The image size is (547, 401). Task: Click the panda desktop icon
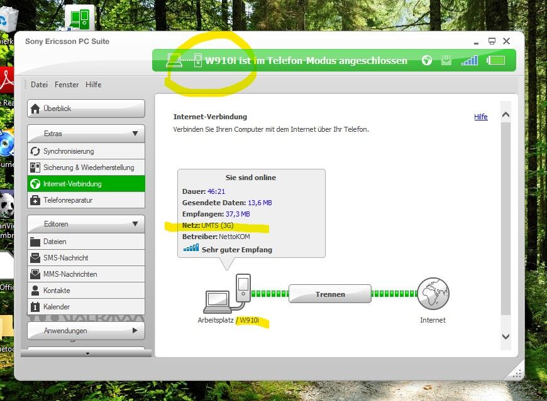[7, 205]
